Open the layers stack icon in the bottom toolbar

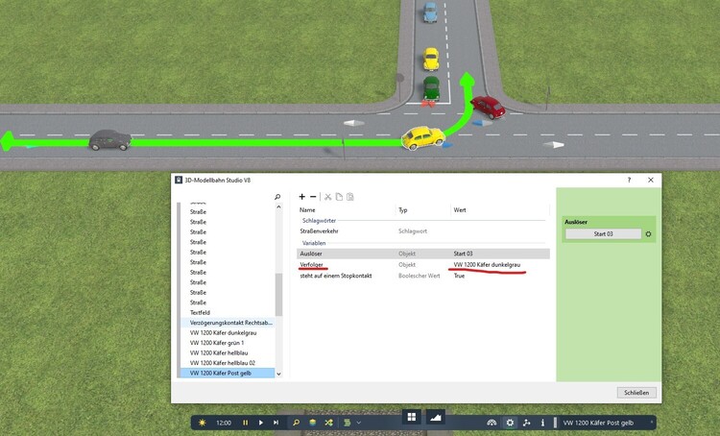313,423
